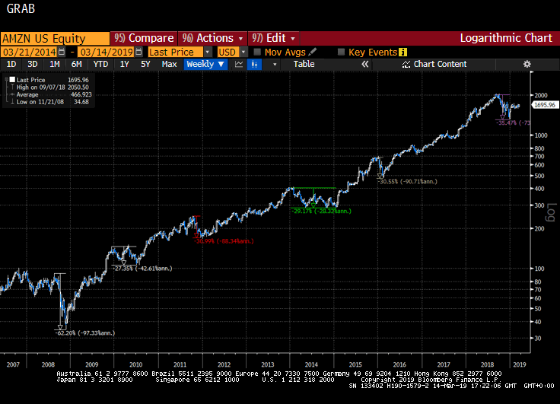Switch to candlestick chart style
Image resolution: width=560 pixels, height=404 pixels.
coord(254,65)
